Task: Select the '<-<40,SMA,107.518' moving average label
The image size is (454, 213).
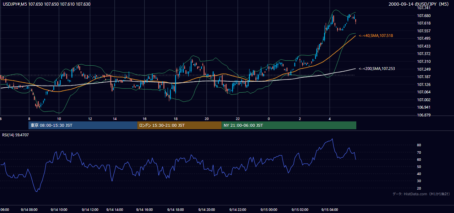Action: pyautogui.click(x=376, y=35)
